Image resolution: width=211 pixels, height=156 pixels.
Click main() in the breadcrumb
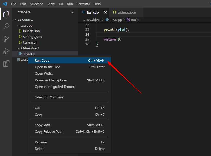click(x=136, y=20)
